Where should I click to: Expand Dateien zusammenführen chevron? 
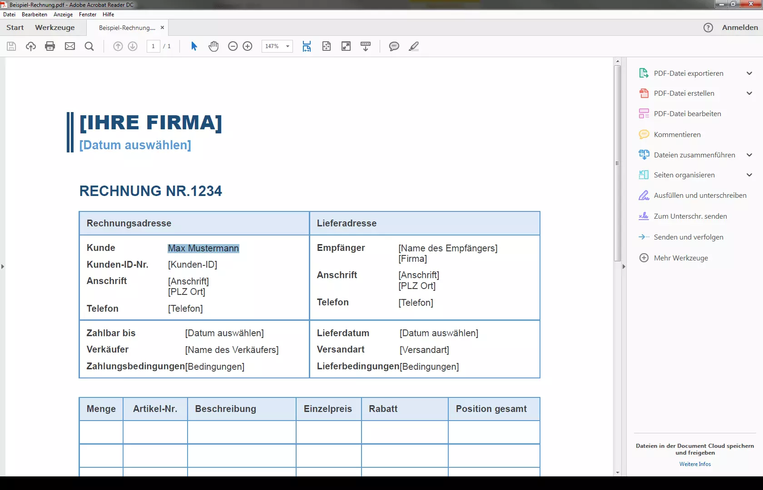point(749,155)
